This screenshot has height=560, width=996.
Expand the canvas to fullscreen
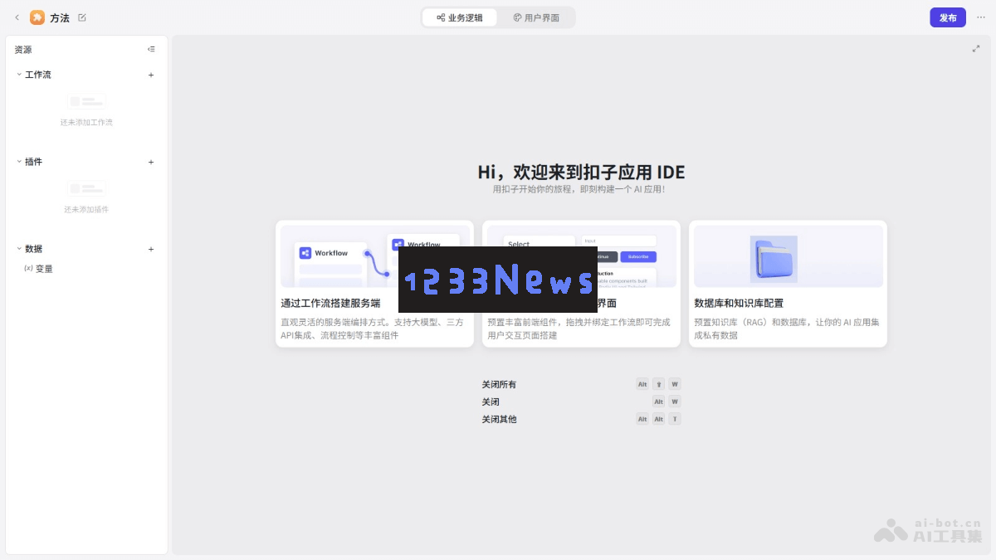(x=976, y=49)
